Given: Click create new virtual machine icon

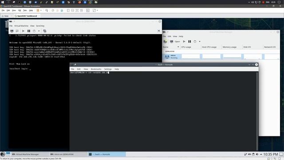Looking at the screenshot, I should [165, 41].
